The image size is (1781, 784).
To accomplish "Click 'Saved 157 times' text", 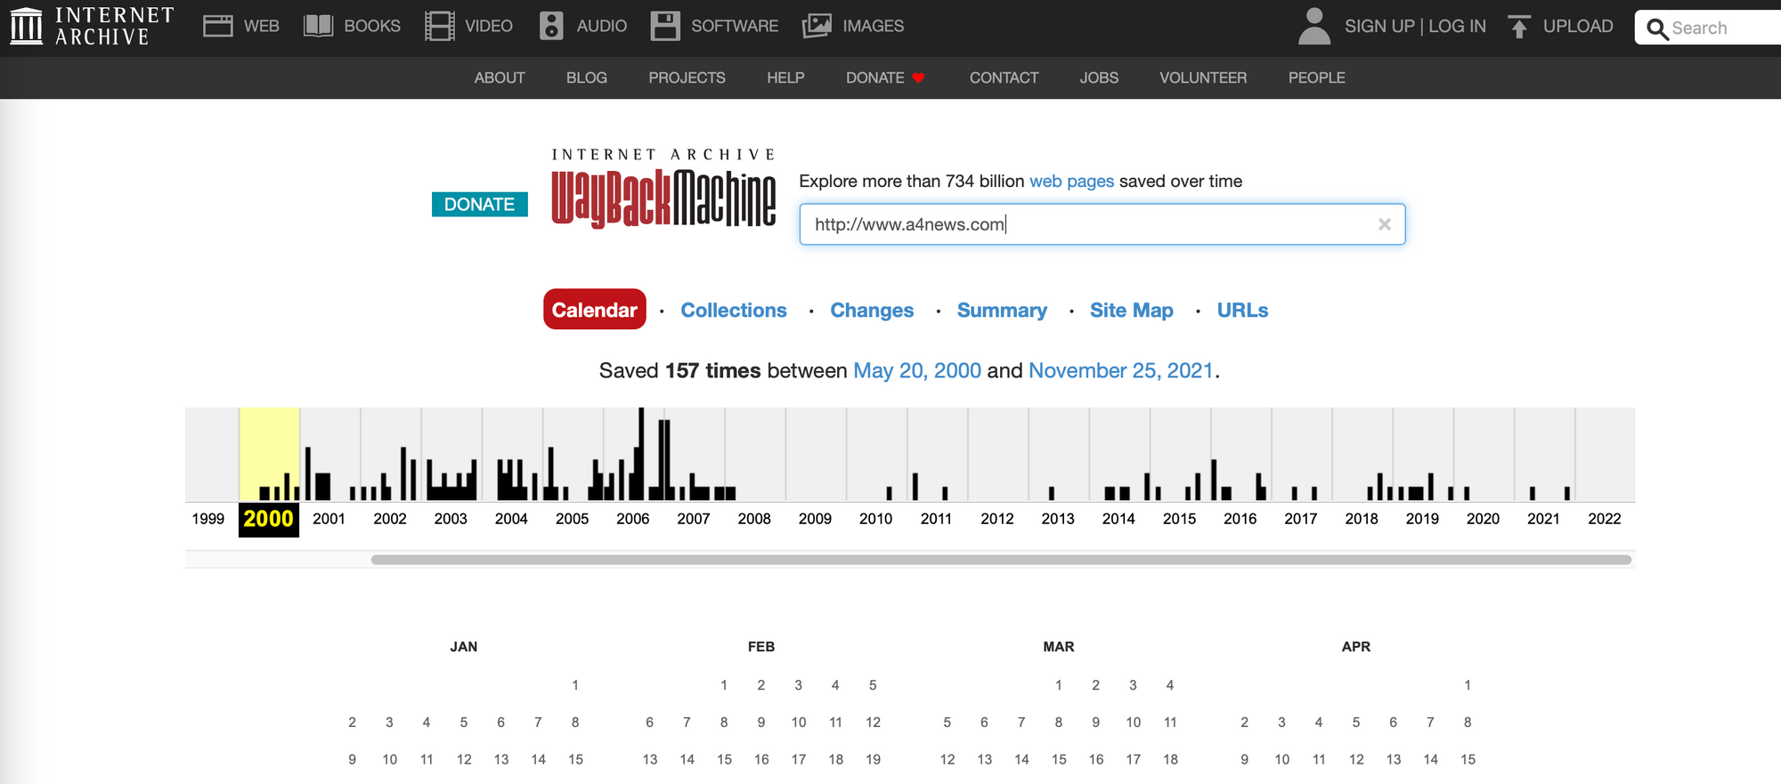I will 679,370.
